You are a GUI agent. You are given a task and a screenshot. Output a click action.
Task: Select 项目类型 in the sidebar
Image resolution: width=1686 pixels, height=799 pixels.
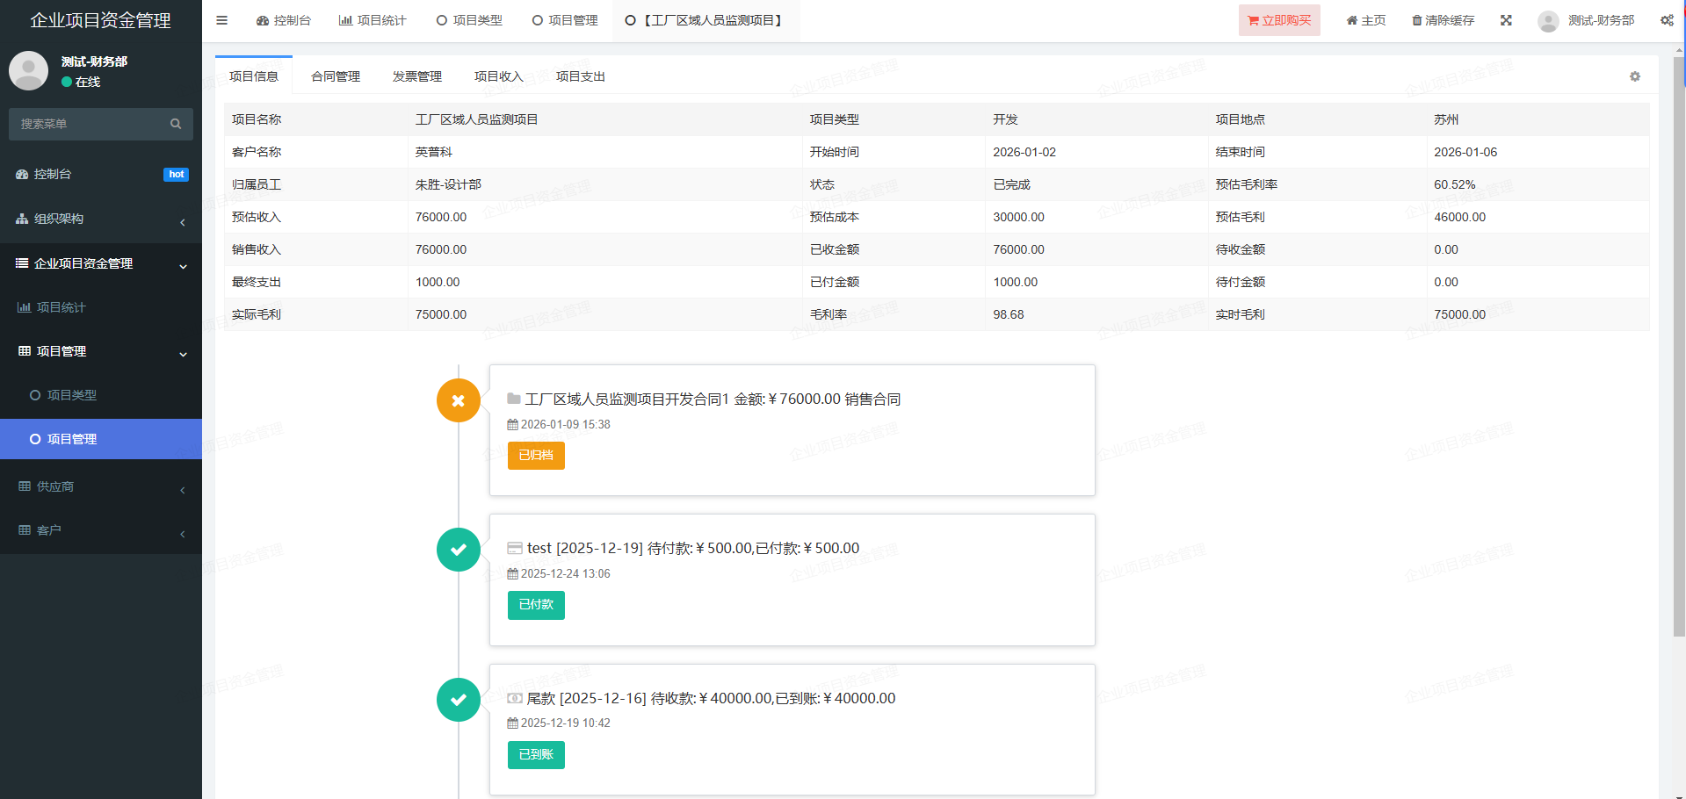point(72,395)
